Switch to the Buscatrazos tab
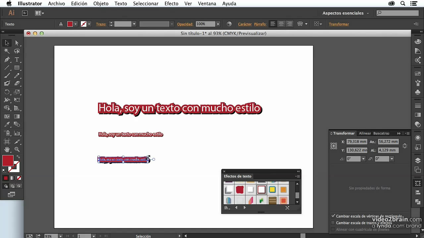424x238 pixels. tap(381, 133)
